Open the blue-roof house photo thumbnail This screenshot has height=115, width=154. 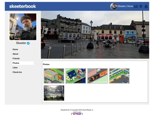(76, 76)
